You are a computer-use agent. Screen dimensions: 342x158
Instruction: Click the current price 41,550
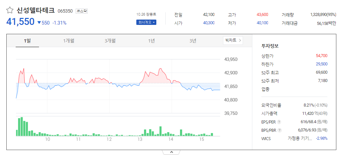[x=21, y=22]
